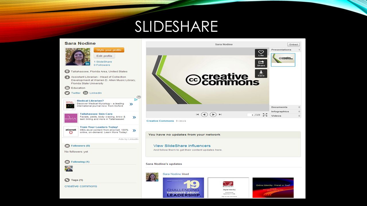Open Tallahassee Skin Care ad link
This screenshot has height=206, width=367.
coord(96,114)
